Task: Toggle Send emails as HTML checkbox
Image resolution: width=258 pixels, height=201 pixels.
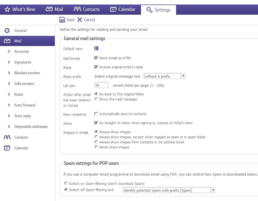Action: [x=96, y=58]
